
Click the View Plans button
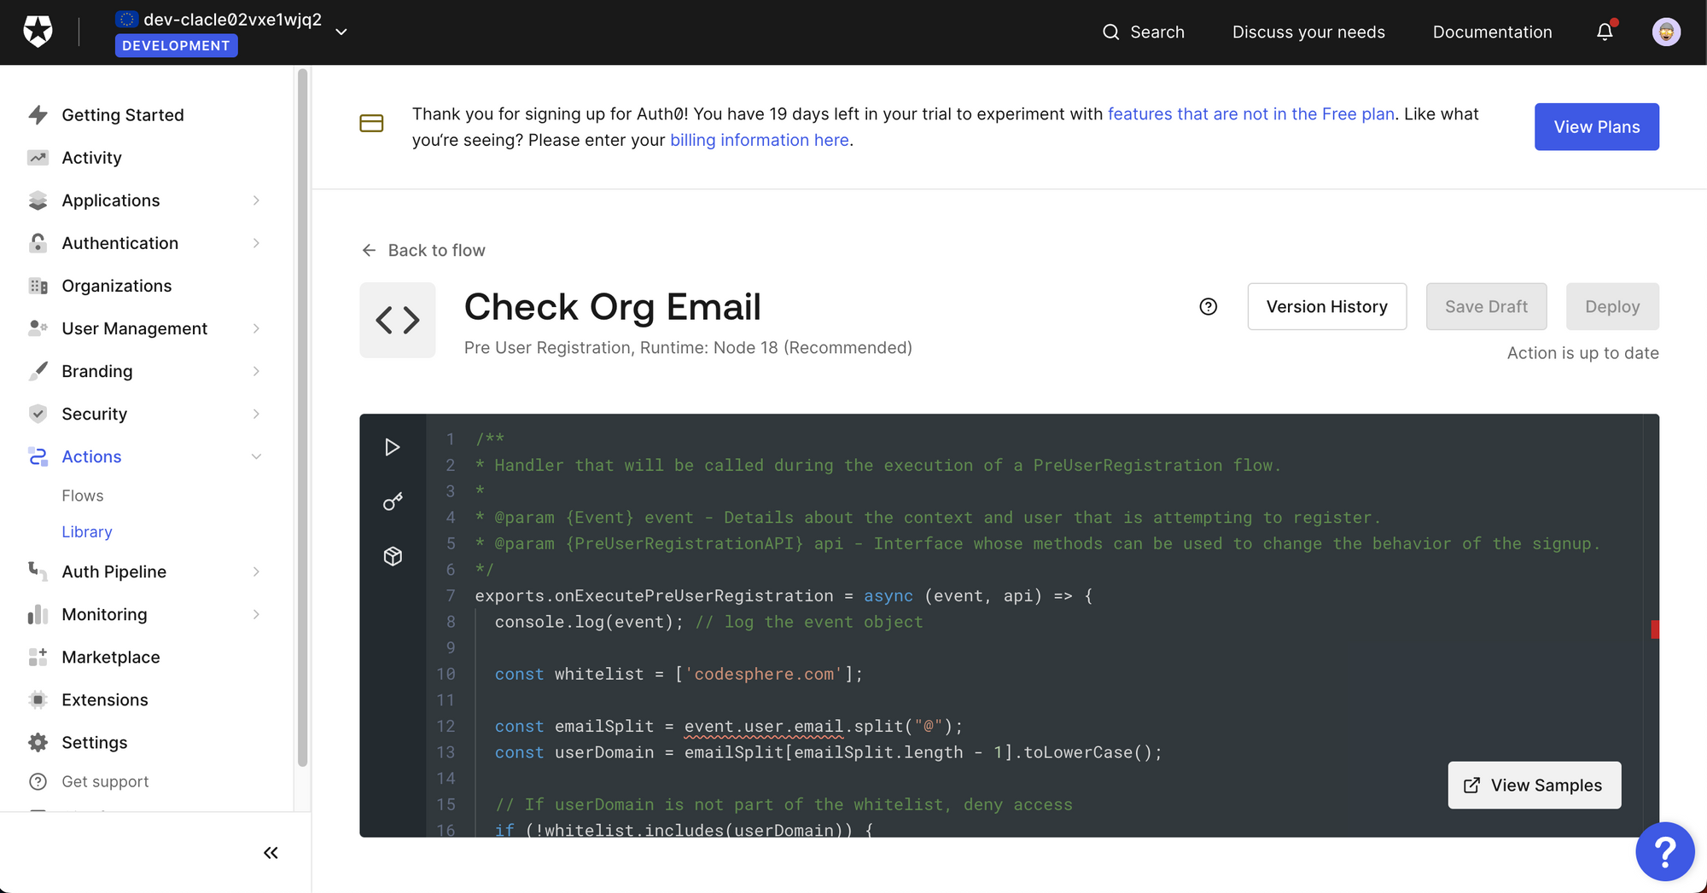[1596, 127]
